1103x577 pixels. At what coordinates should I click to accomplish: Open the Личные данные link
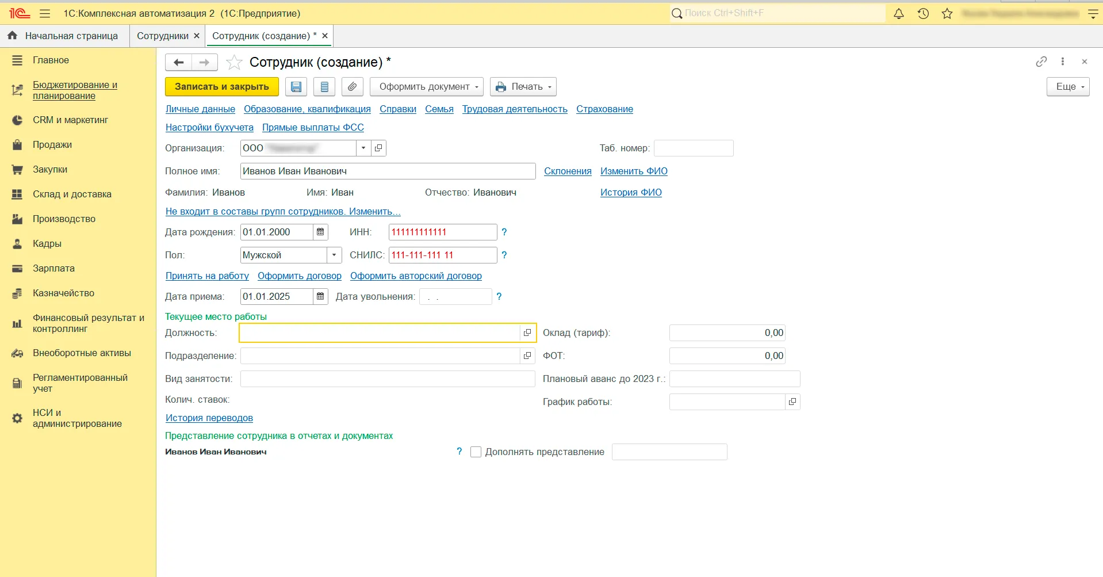click(x=200, y=109)
